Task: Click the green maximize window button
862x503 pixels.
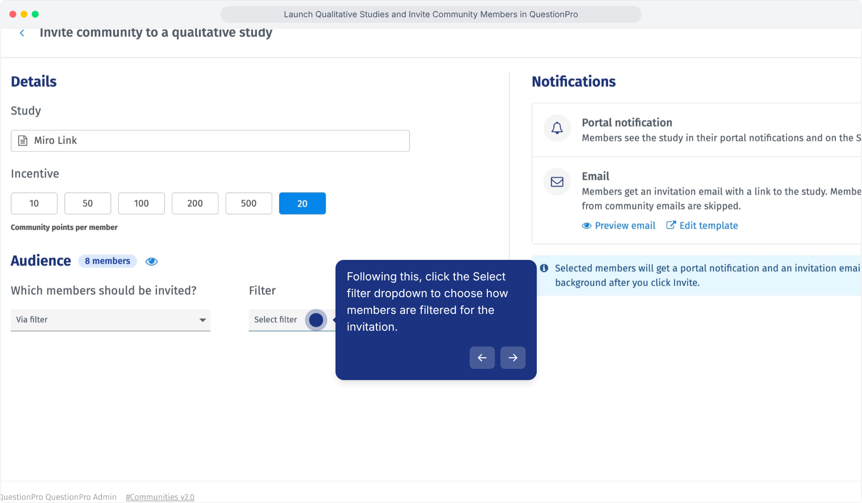Action: [x=35, y=14]
